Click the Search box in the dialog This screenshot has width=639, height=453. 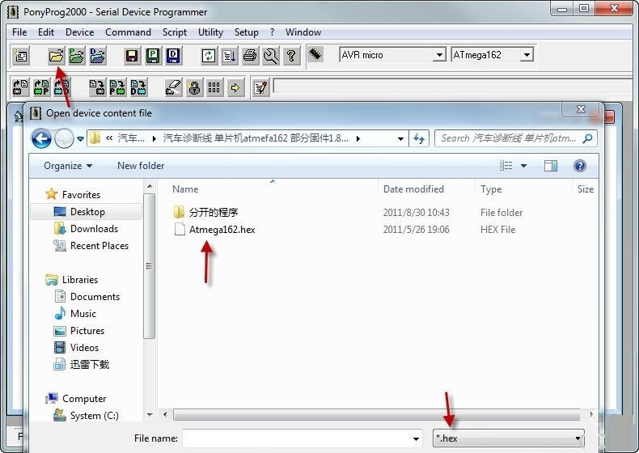pos(516,138)
